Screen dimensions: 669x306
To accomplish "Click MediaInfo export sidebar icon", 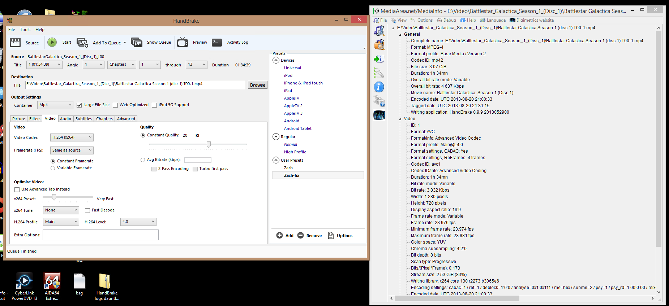I will [379, 59].
